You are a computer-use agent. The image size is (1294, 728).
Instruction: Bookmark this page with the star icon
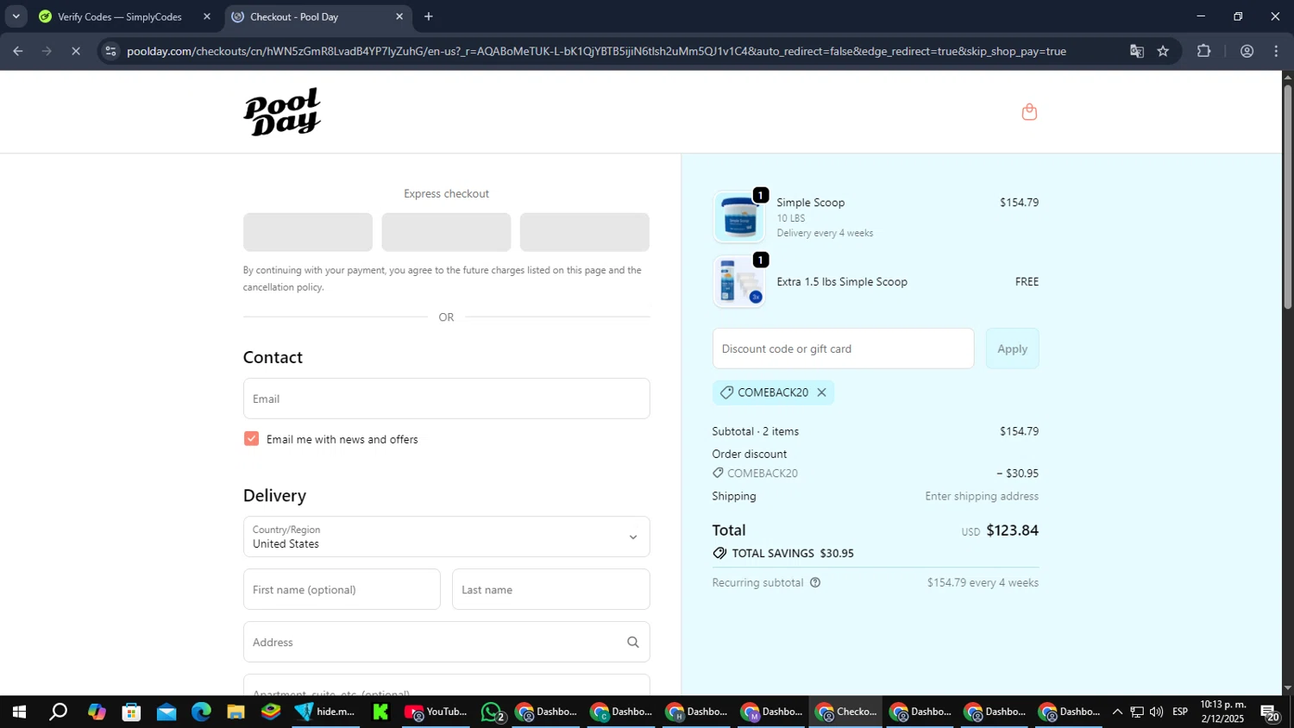click(x=1163, y=51)
